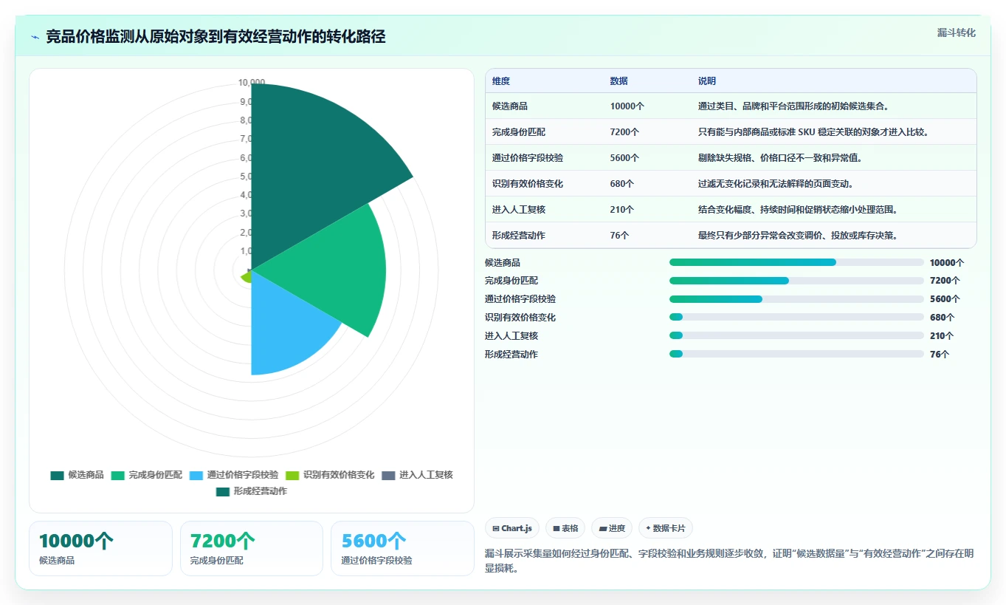Click the main title 竞品价格监测 heading text
Image resolution: width=1006 pixels, height=605 pixels.
(216, 37)
